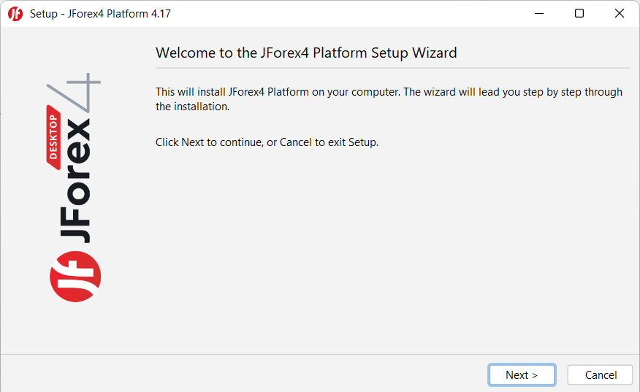The image size is (640, 392).
Task: Maximize the Setup wizard window
Action: point(579,14)
